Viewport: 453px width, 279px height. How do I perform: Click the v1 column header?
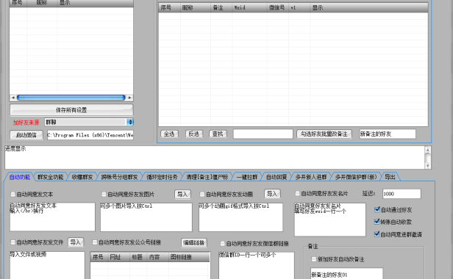(299, 8)
